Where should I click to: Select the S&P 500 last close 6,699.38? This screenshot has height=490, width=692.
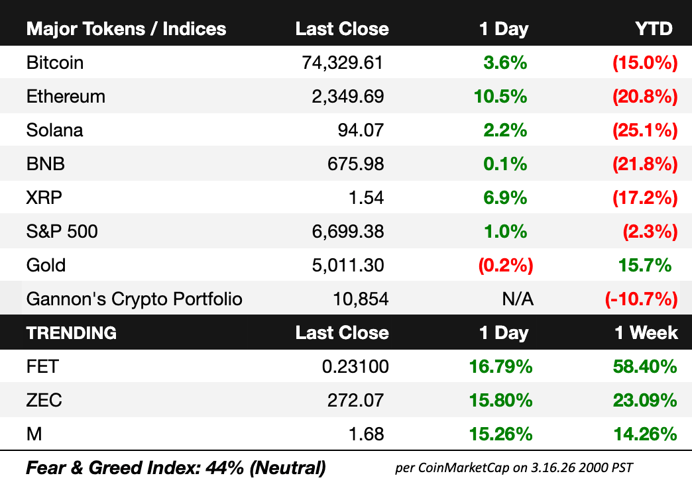click(x=348, y=231)
